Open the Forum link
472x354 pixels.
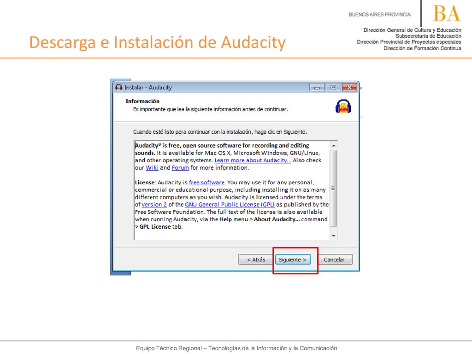tap(180, 168)
